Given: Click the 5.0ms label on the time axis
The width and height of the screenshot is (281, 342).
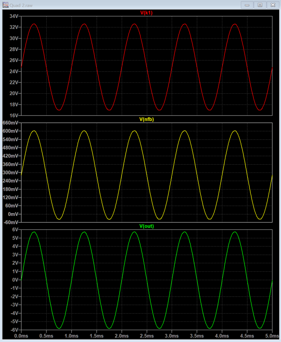Looking at the screenshot, I should pyautogui.click(x=272, y=337).
